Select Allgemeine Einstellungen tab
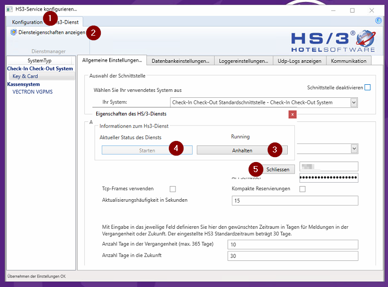The height and width of the screenshot is (287, 388). (112, 60)
